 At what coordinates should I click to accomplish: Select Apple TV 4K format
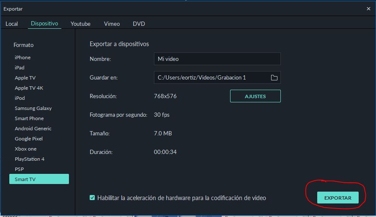coord(29,88)
